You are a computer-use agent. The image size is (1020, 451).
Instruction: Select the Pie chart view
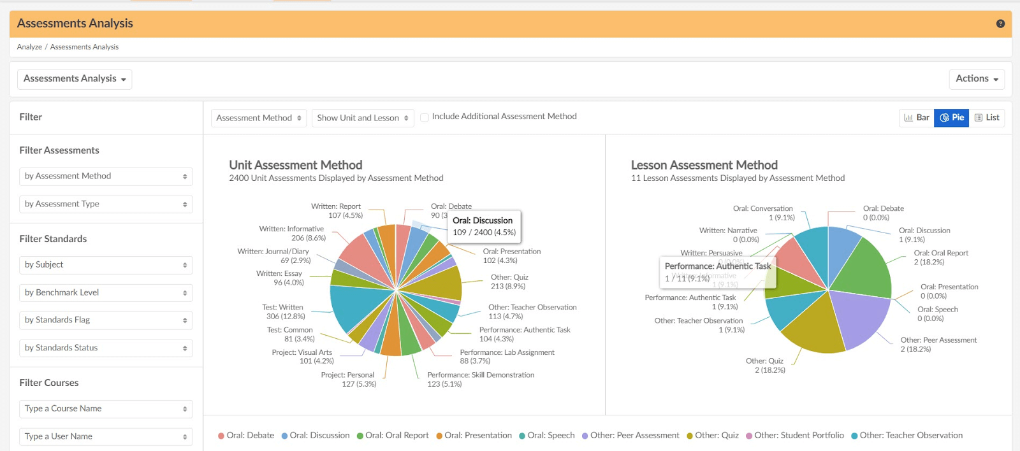(951, 118)
